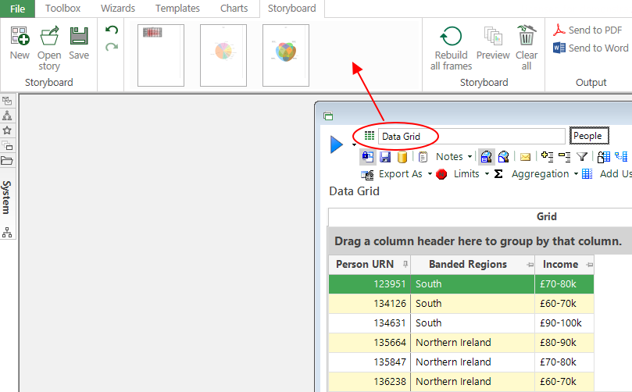Image resolution: width=632 pixels, height=392 pixels.
Task: Select the Venn diagram storyboard frame thumbnail
Action: coord(286,55)
